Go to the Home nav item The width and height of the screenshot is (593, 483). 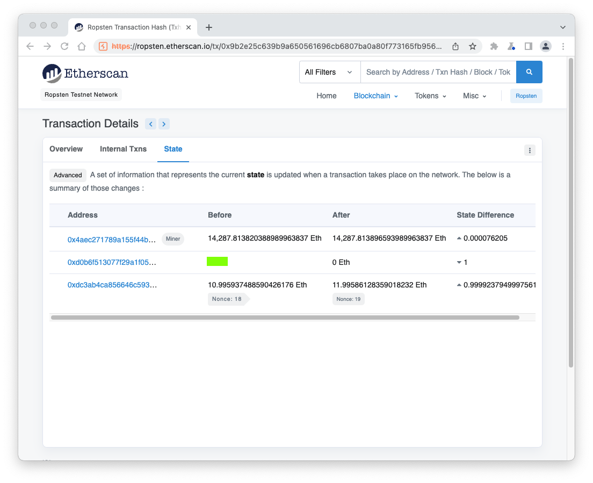327,96
